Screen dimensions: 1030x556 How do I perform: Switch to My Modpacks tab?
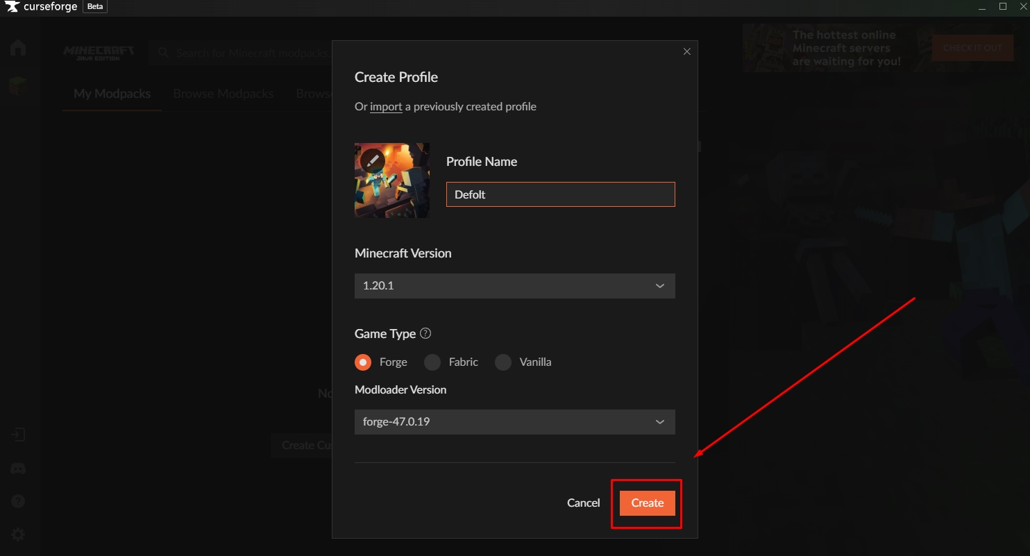(112, 94)
